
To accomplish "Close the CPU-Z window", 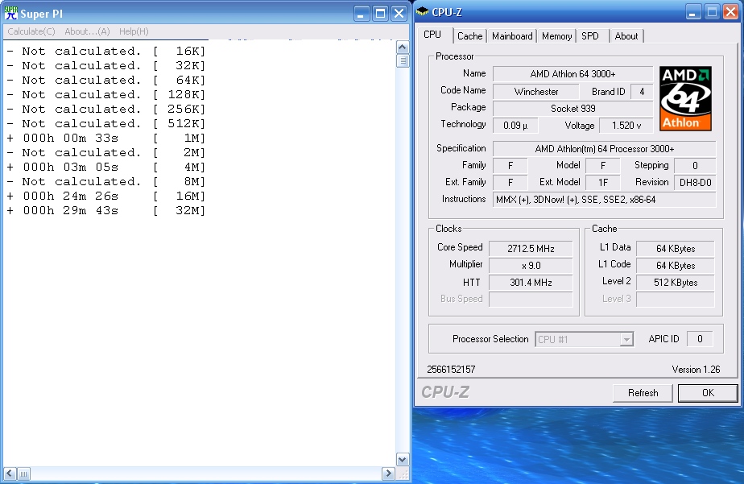I will tap(730, 12).
